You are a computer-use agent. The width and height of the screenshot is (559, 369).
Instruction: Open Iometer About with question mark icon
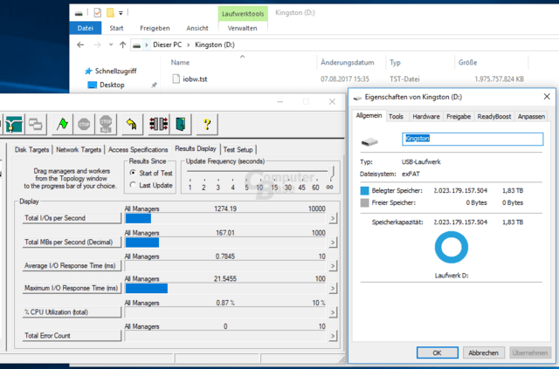tap(207, 124)
